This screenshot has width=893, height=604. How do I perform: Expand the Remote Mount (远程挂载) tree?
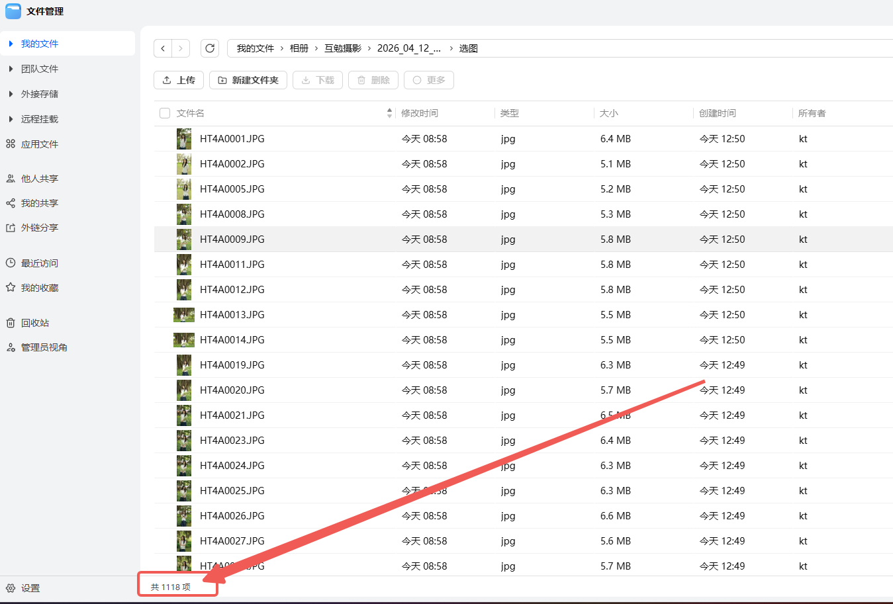pyautogui.click(x=11, y=119)
